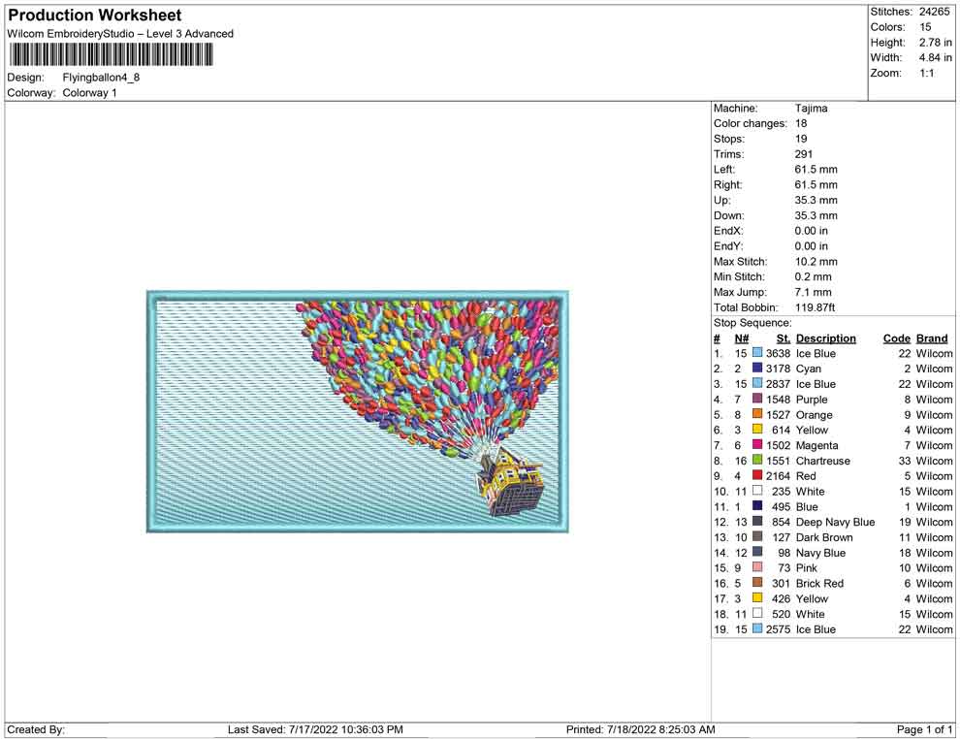Pick the Chartreuse color swatch in stop 8
Screen dimensions: 960x739
[x=757, y=460]
